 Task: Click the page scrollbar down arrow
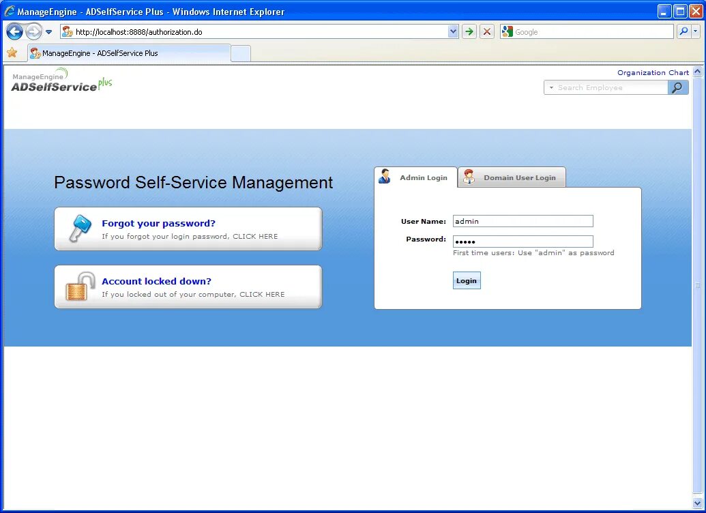coord(697,503)
